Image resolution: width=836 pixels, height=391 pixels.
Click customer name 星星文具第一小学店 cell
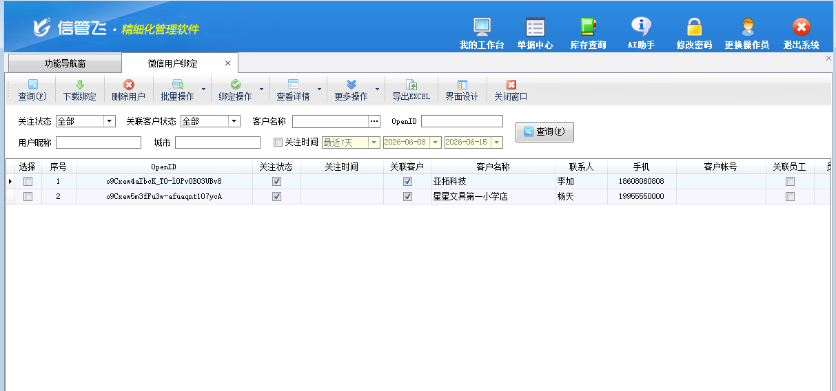493,197
